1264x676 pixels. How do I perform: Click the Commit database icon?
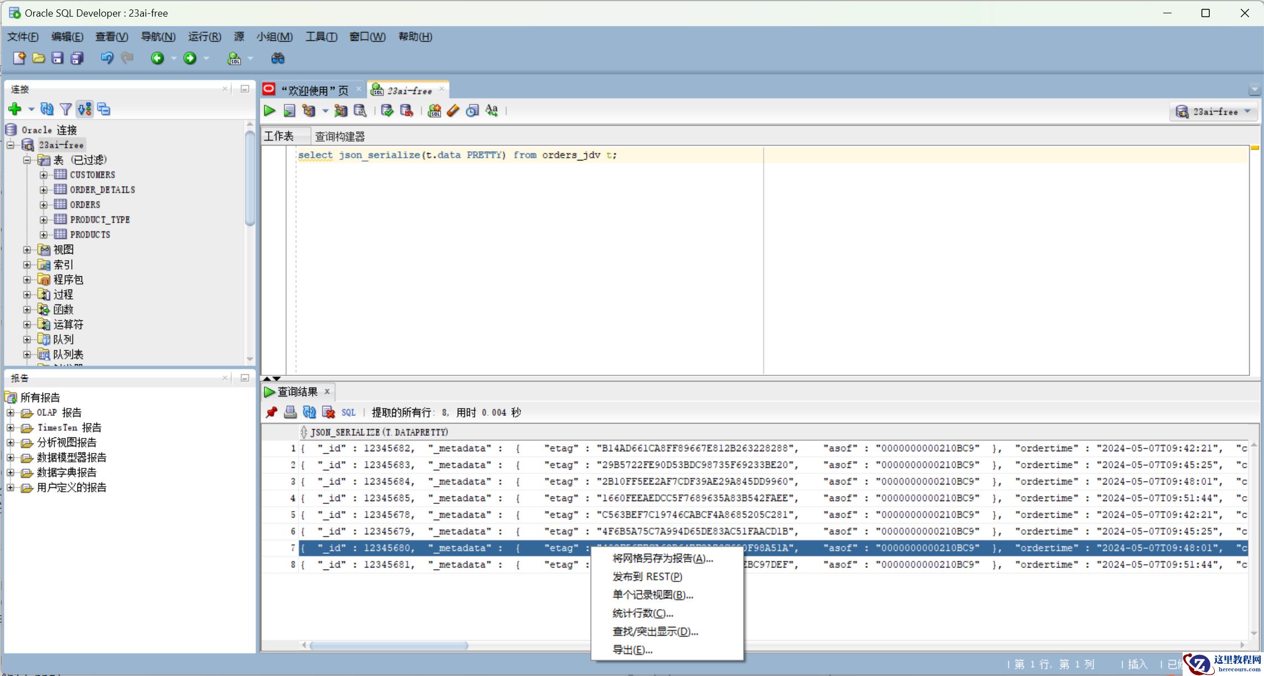click(x=387, y=111)
